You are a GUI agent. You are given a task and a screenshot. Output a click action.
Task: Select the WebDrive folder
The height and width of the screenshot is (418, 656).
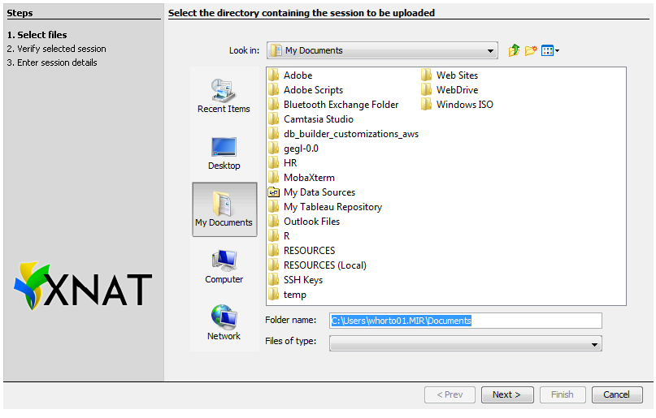click(457, 90)
